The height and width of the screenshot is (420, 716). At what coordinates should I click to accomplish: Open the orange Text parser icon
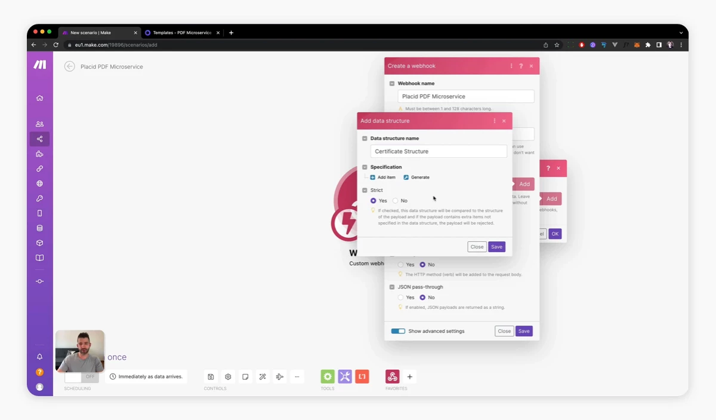[362, 376]
